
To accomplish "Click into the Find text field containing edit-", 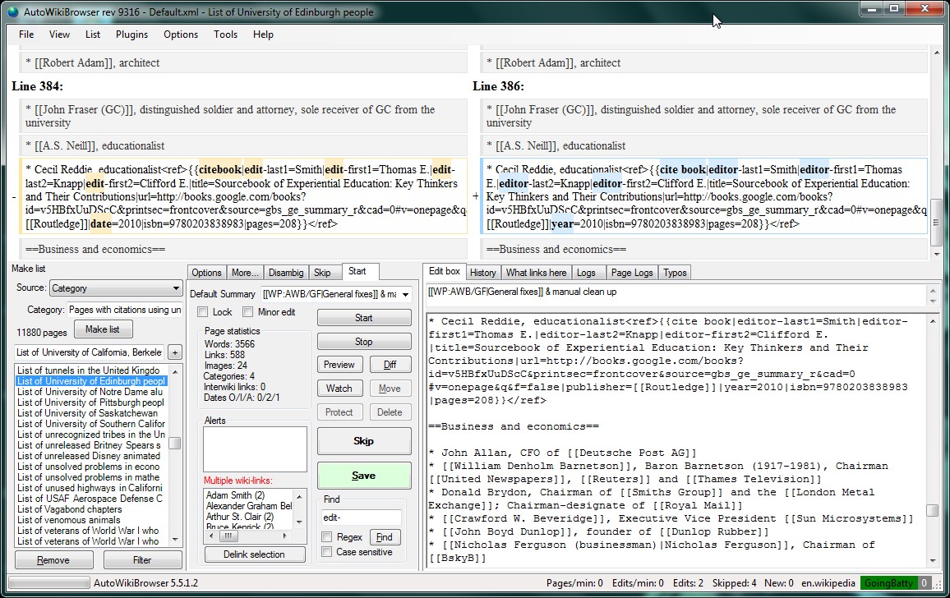I will tap(361, 517).
